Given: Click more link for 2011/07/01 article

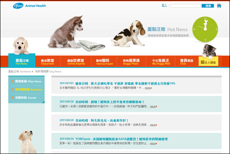Looking at the screenshot, I should point(148,88).
